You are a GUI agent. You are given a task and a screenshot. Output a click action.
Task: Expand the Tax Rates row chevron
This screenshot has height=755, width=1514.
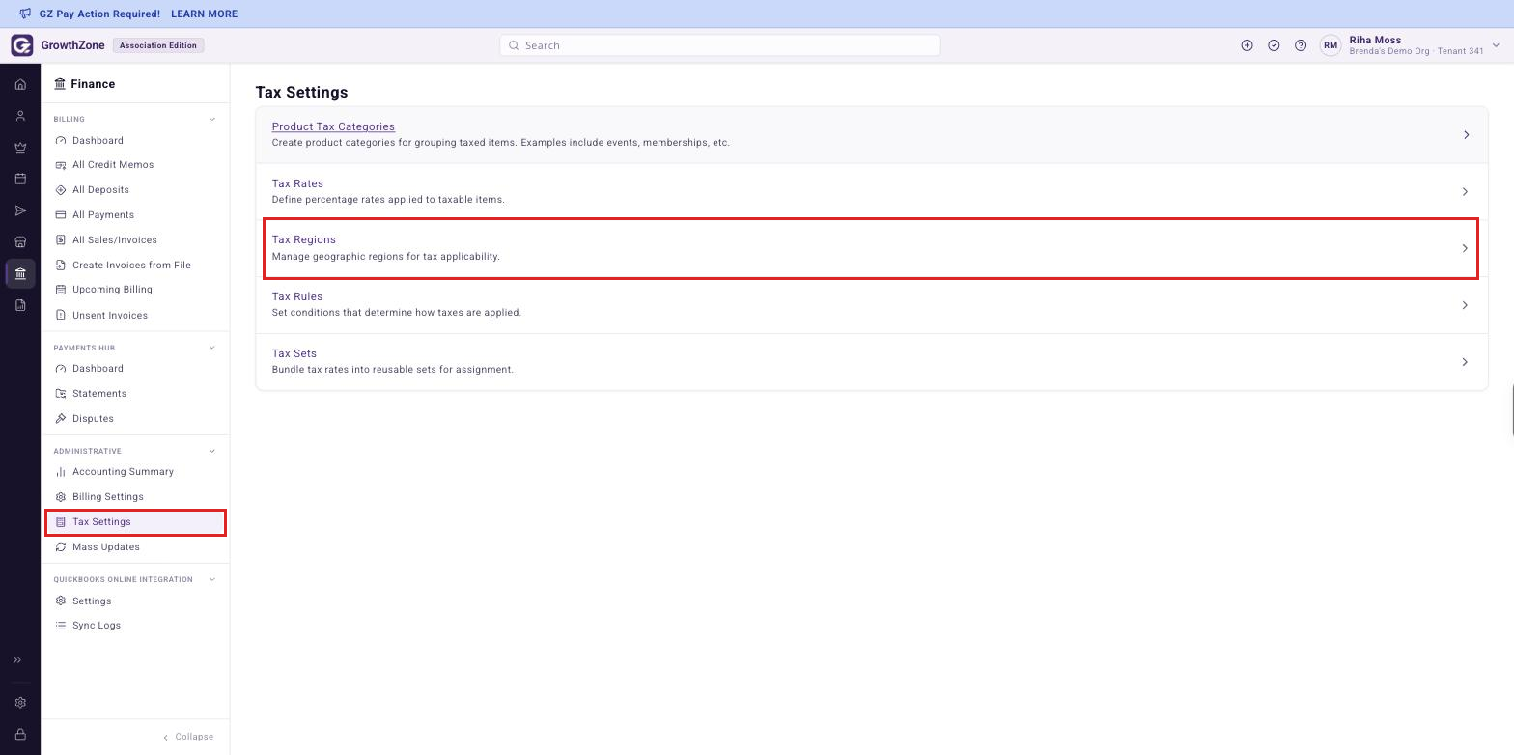point(1466,192)
